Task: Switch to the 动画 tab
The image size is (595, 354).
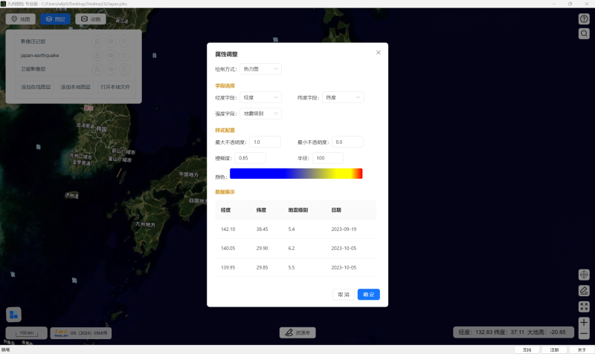Action: (x=90, y=19)
